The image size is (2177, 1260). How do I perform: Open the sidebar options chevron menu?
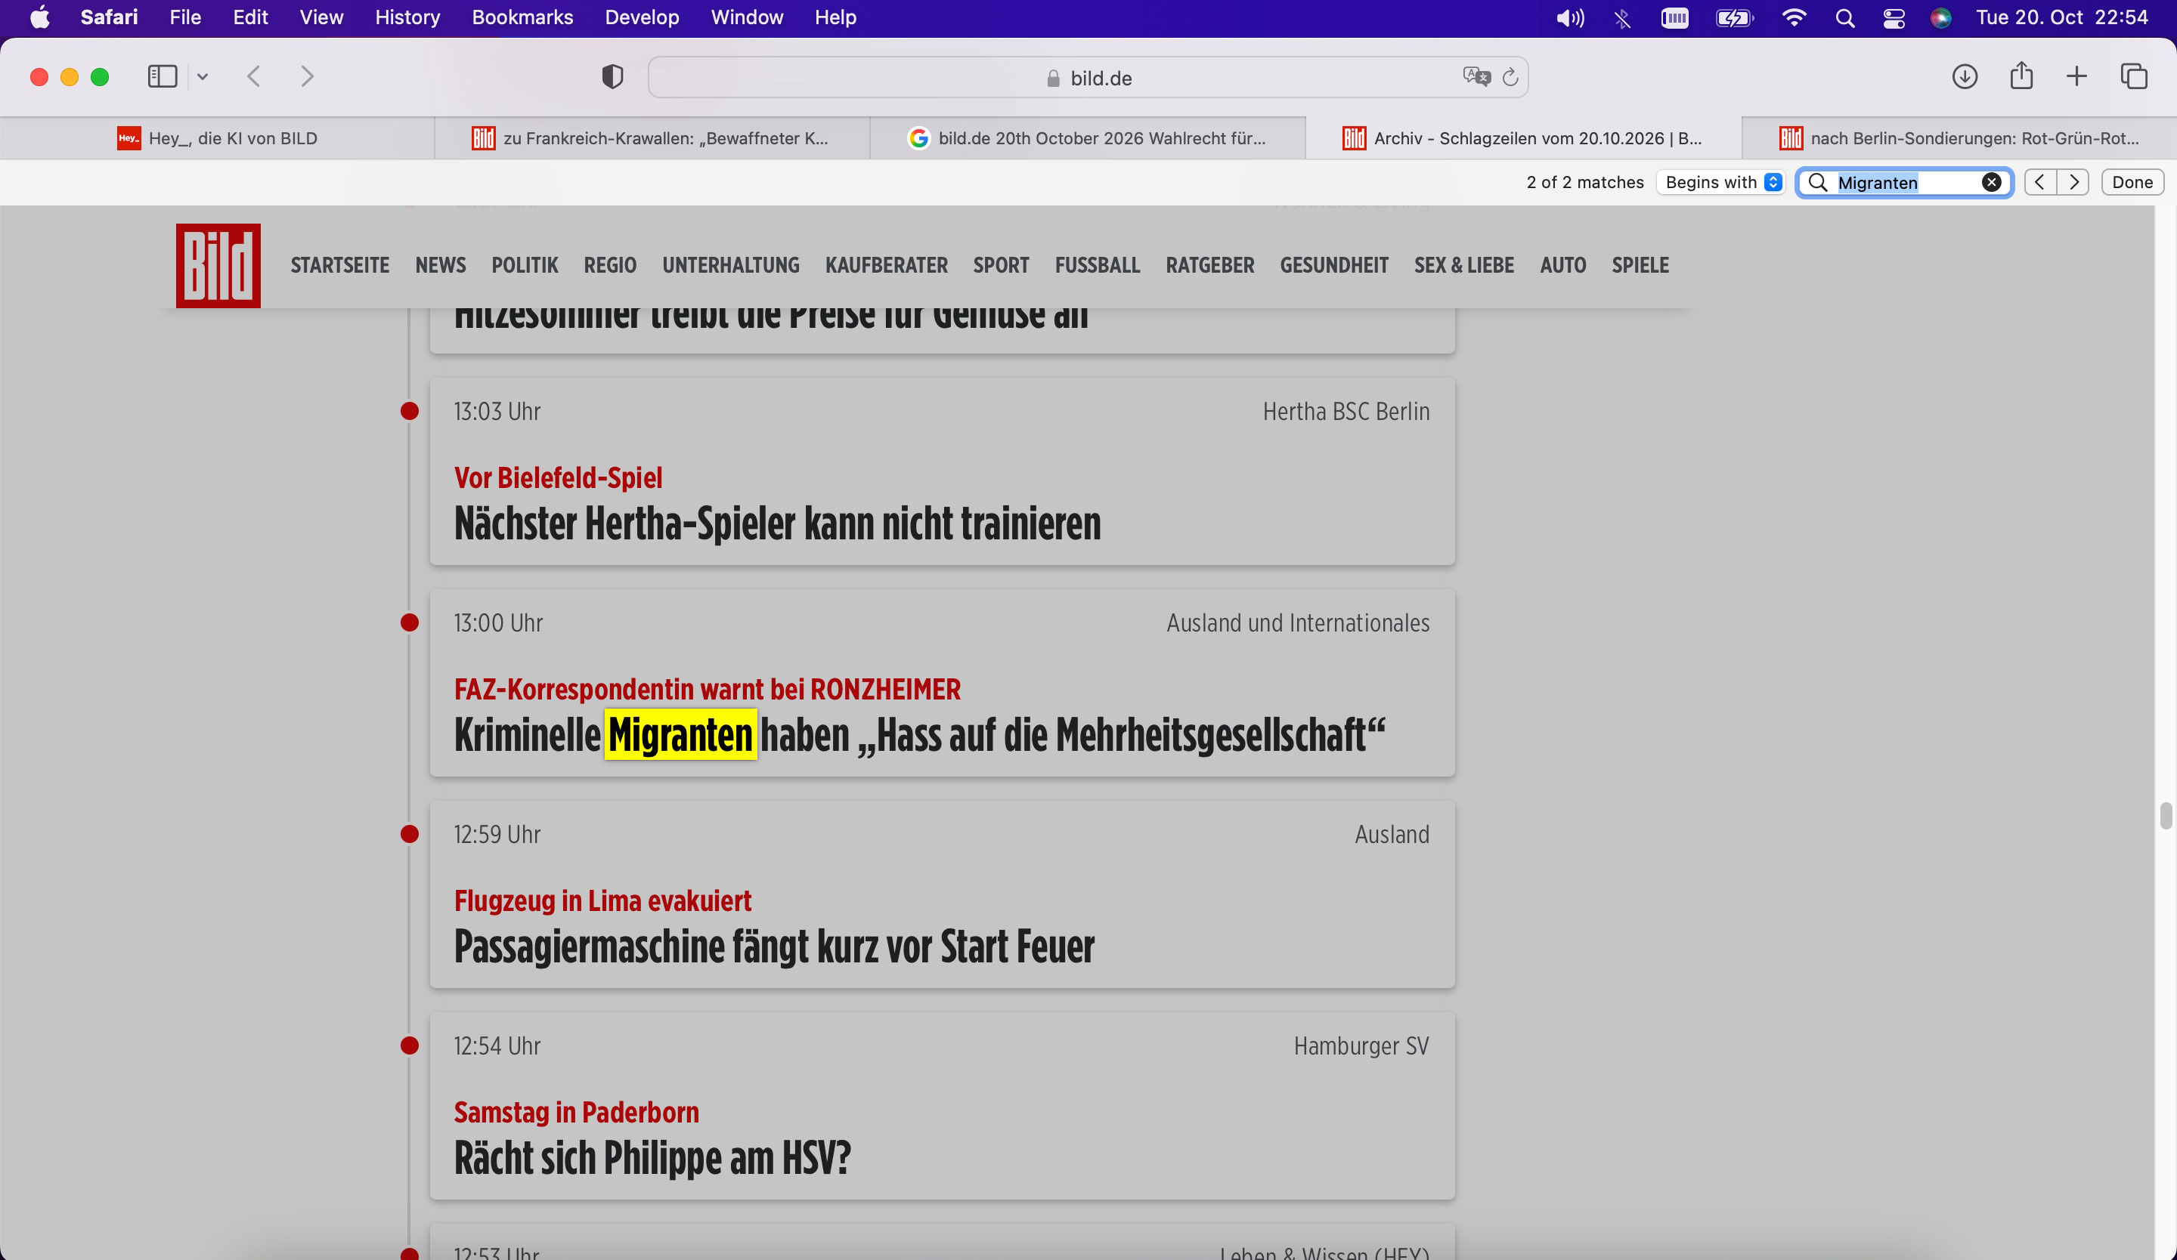tap(202, 77)
